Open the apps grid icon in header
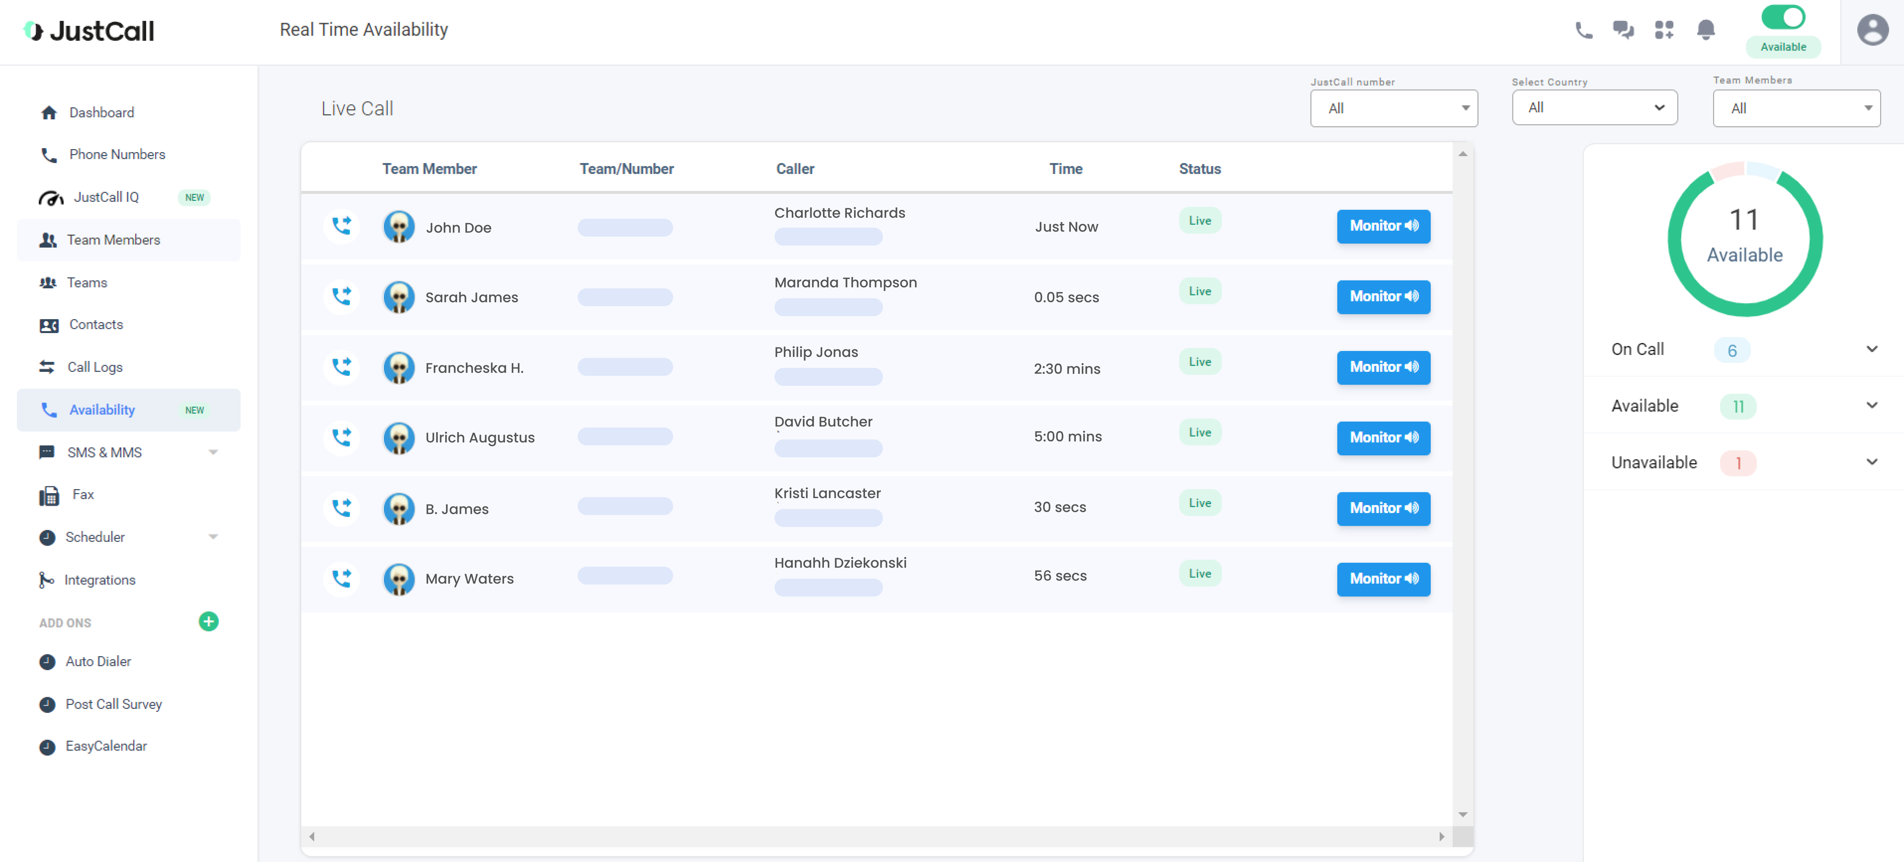The height and width of the screenshot is (862, 1904). tap(1664, 30)
